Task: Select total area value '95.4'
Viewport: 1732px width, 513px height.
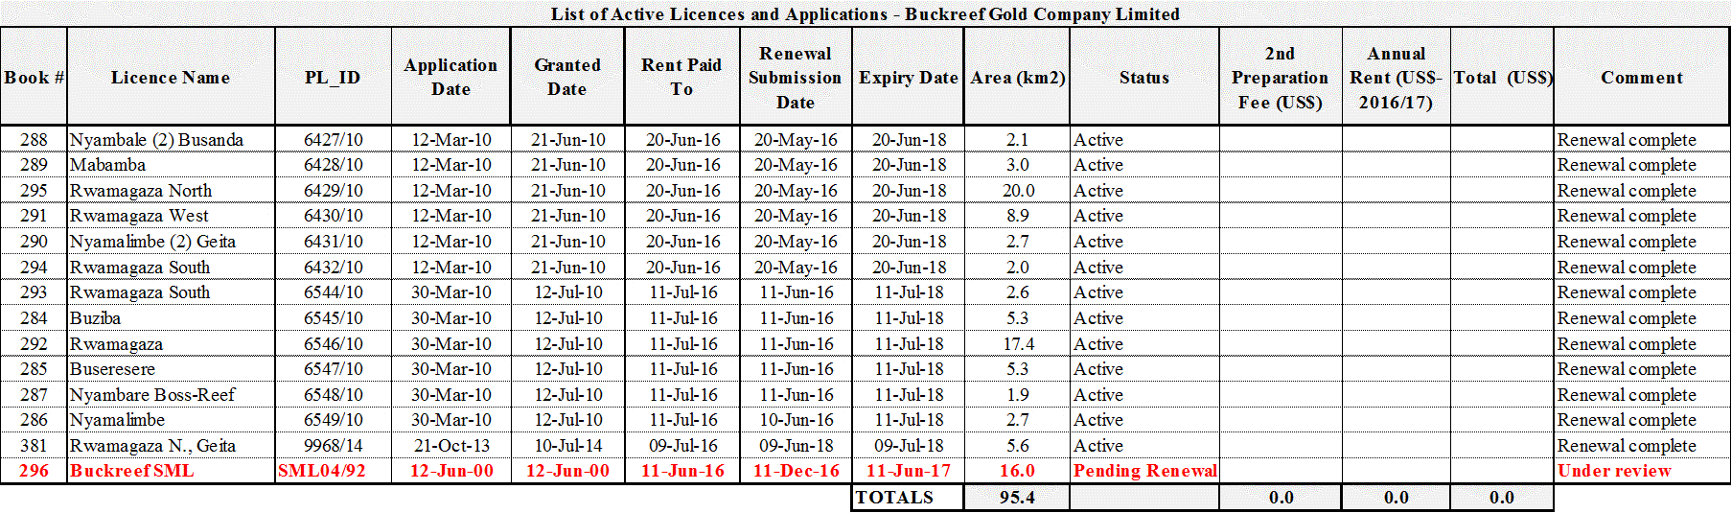Action: pos(1017,498)
